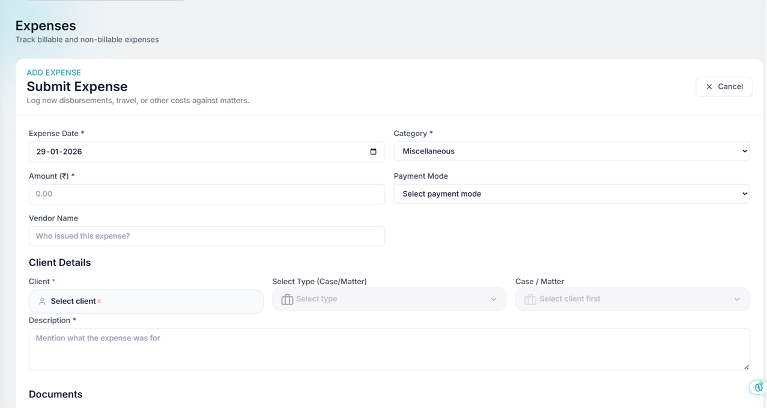Expand the Select Type (Case/Matter) chevron
Image resolution: width=767 pixels, height=410 pixels.
click(493, 299)
